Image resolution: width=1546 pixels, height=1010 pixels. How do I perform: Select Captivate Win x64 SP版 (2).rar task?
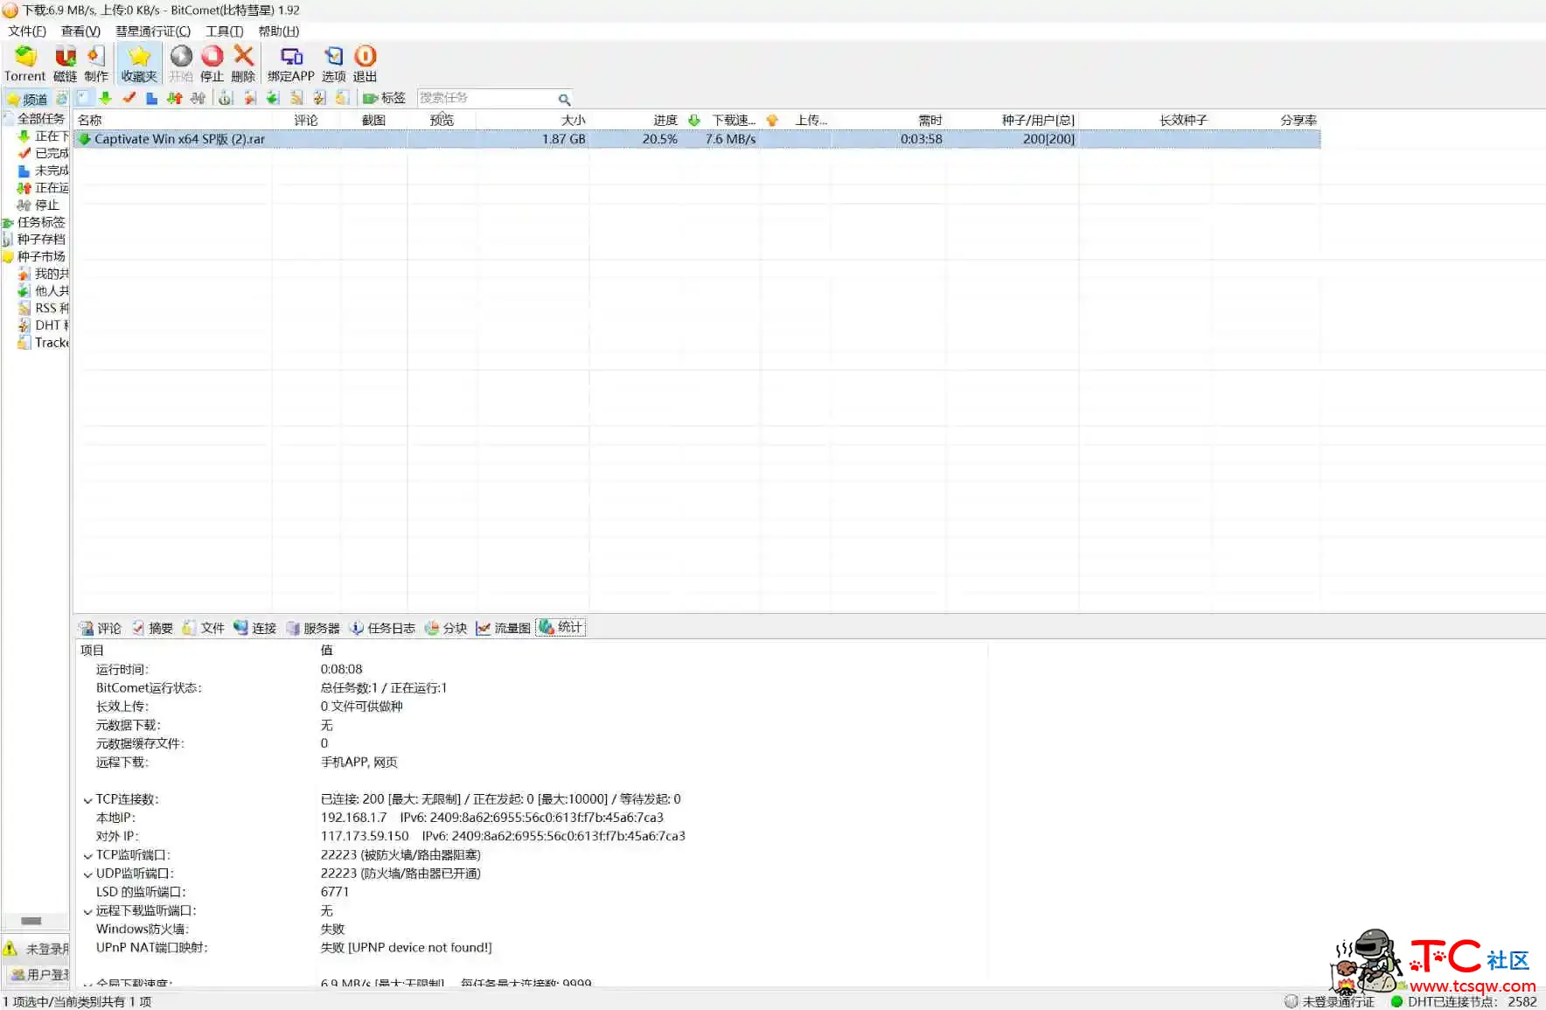pos(697,139)
